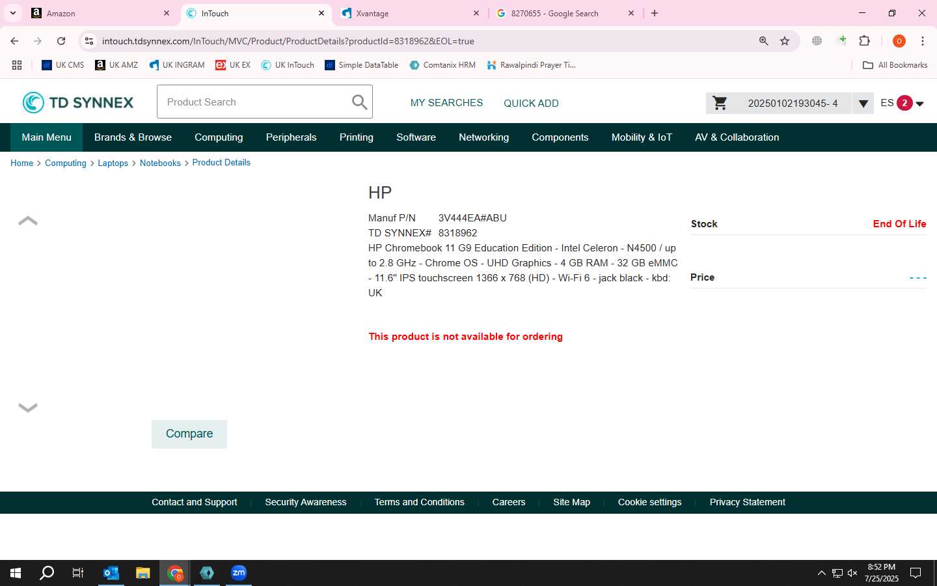Open Comtanix HRM bookmark
The width and height of the screenshot is (937, 586).
click(x=442, y=65)
